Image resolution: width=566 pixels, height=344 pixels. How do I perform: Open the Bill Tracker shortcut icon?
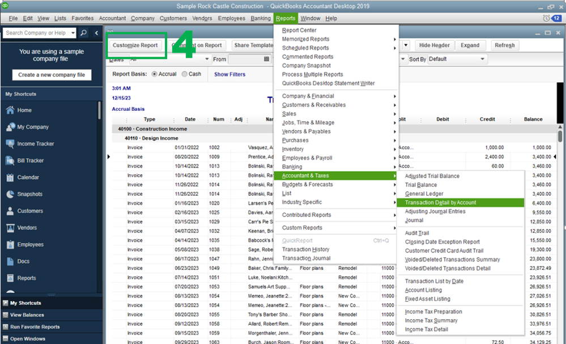10,161
